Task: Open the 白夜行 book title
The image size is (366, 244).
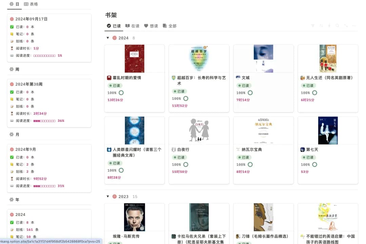Action: 183,150
